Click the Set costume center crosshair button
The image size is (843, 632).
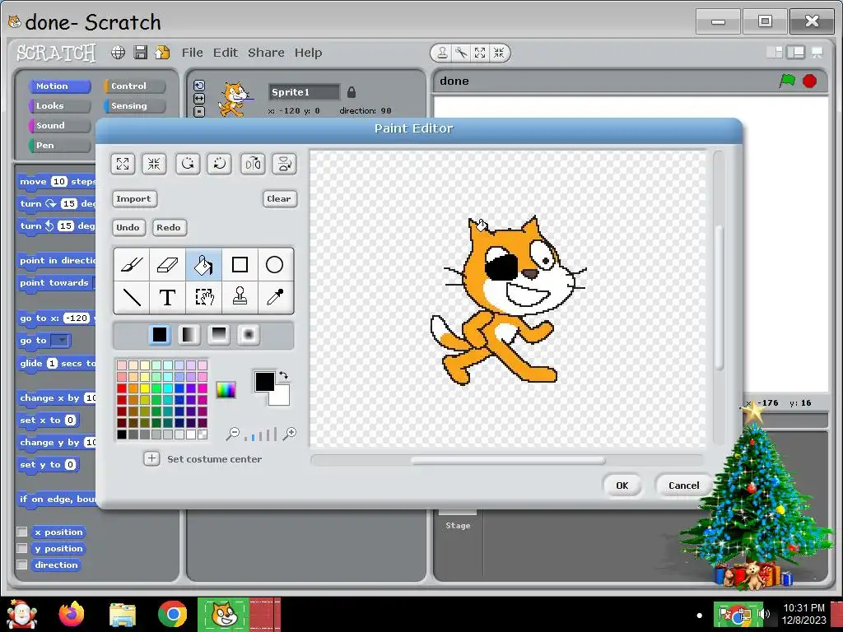coord(151,458)
